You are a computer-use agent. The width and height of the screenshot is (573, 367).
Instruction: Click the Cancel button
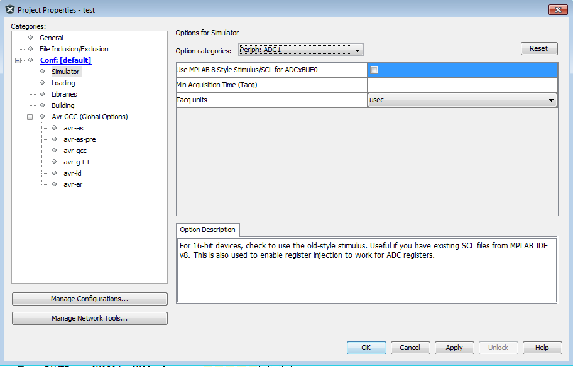pos(410,348)
